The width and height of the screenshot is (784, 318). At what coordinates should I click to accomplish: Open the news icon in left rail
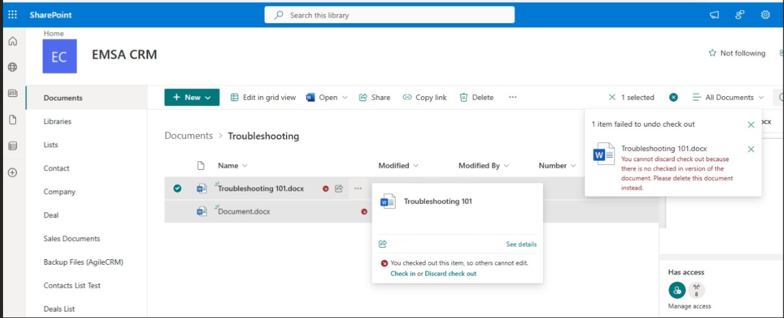point(12,93)
